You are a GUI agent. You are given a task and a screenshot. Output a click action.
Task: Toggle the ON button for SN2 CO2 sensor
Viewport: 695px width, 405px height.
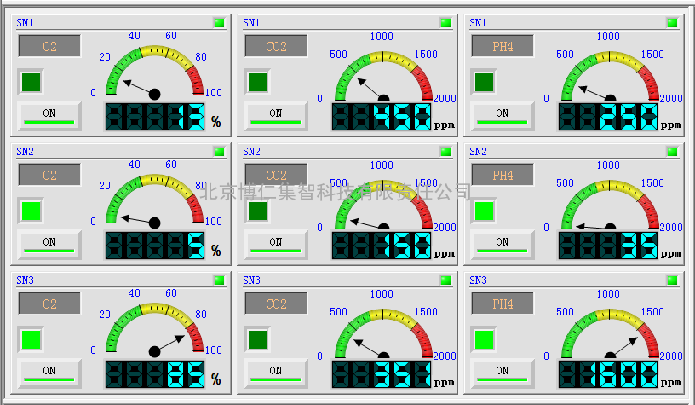click(x=276, y=245)
